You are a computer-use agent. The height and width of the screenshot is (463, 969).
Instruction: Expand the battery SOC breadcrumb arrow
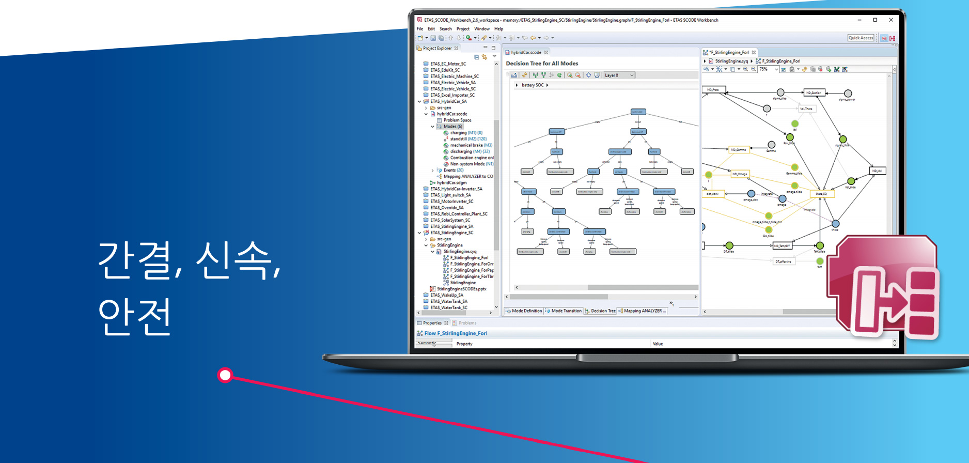click(547, 85)
